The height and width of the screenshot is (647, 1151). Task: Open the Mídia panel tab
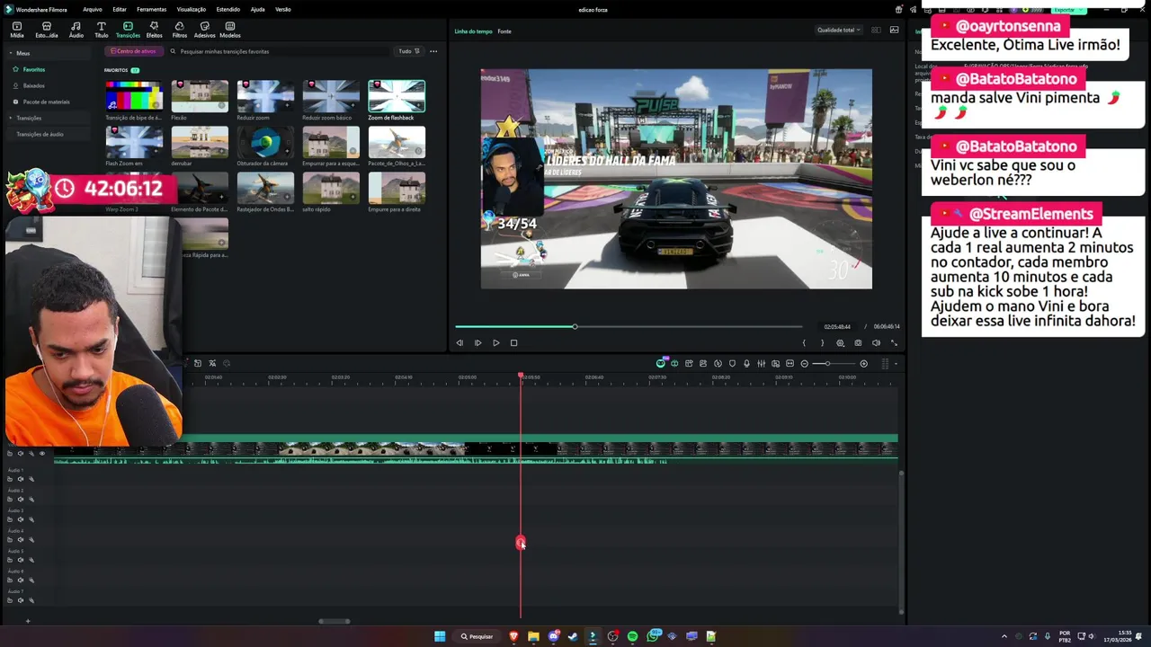(17, 30)
